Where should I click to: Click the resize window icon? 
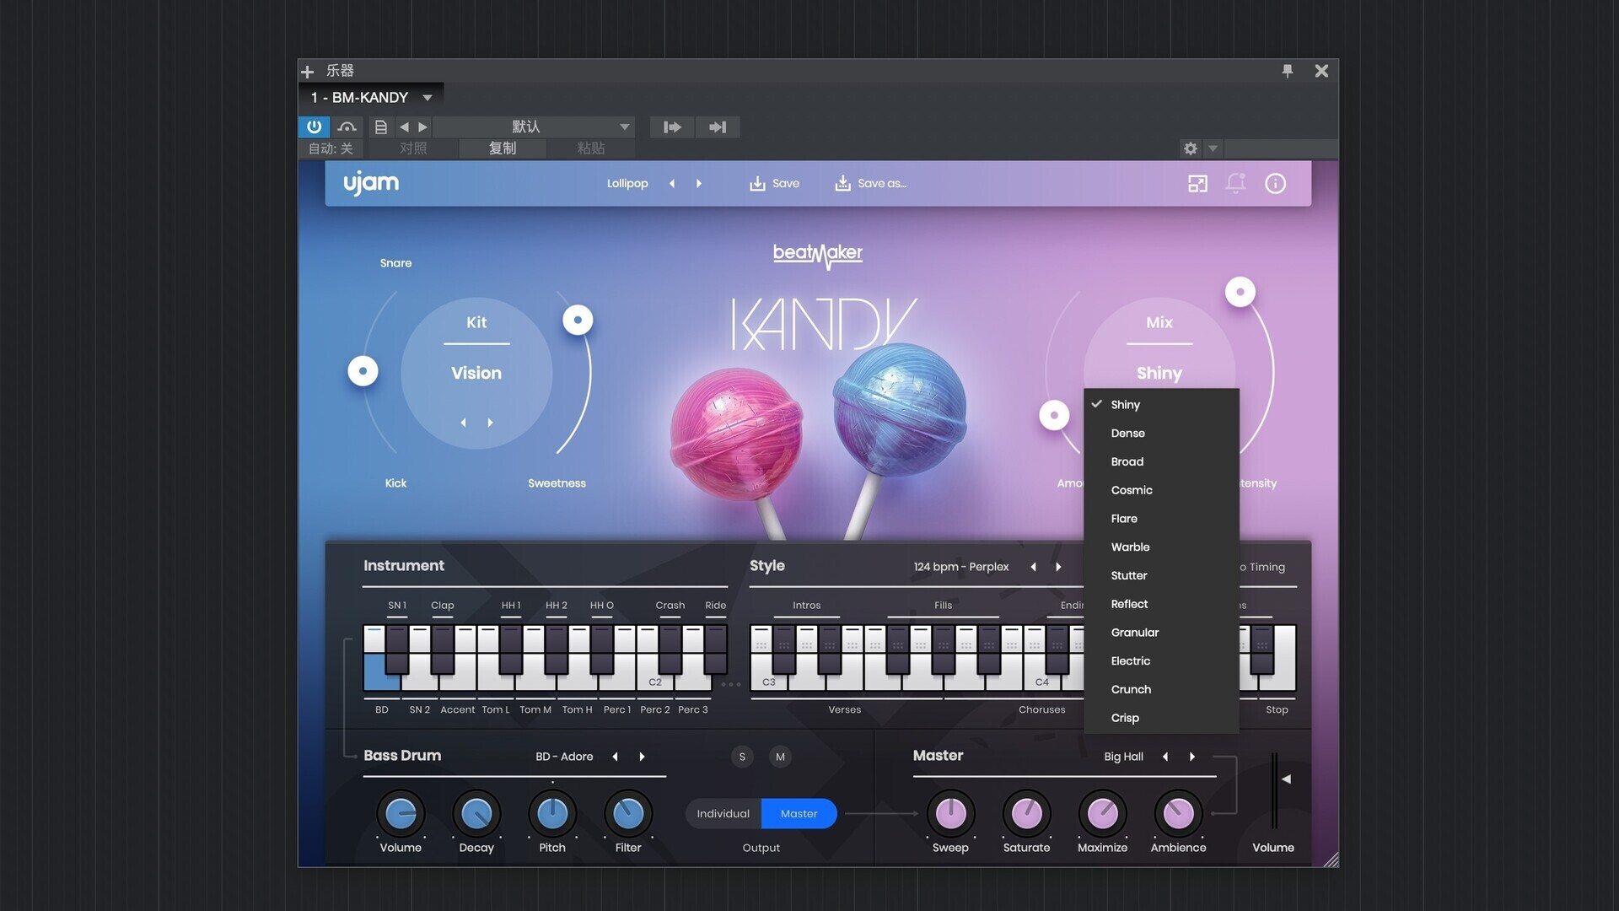[1197, 183]
